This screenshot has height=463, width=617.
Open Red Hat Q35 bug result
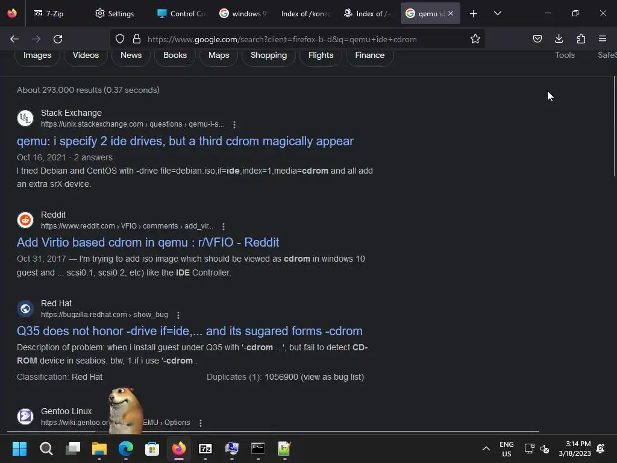point(190,331)
